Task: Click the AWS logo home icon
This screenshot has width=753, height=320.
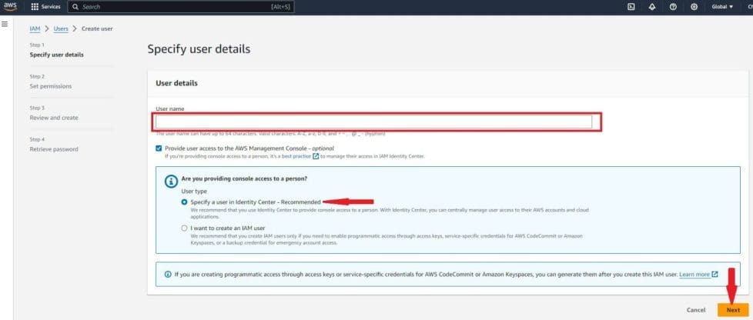Action: click(x=12, y=7)
